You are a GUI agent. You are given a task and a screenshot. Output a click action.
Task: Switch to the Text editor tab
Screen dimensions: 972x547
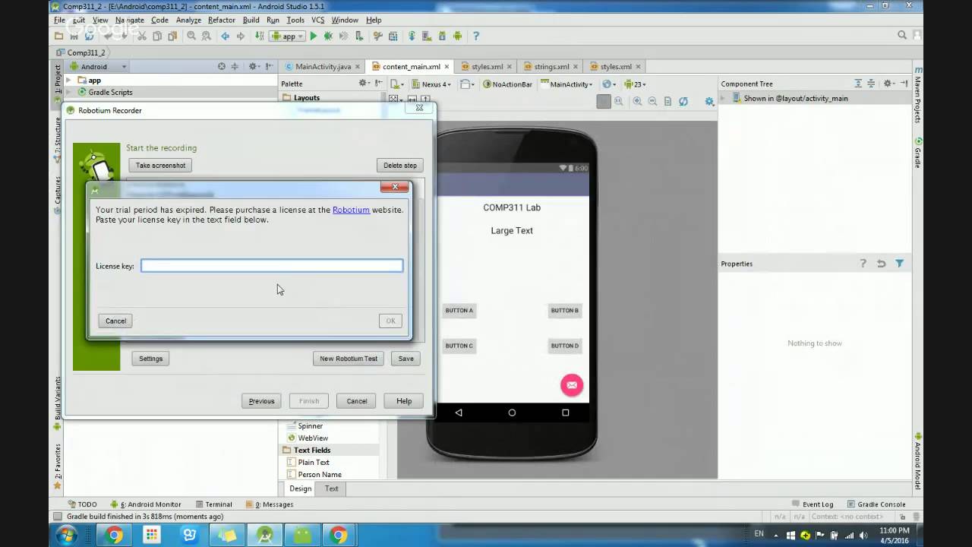[x=332, y=489]
